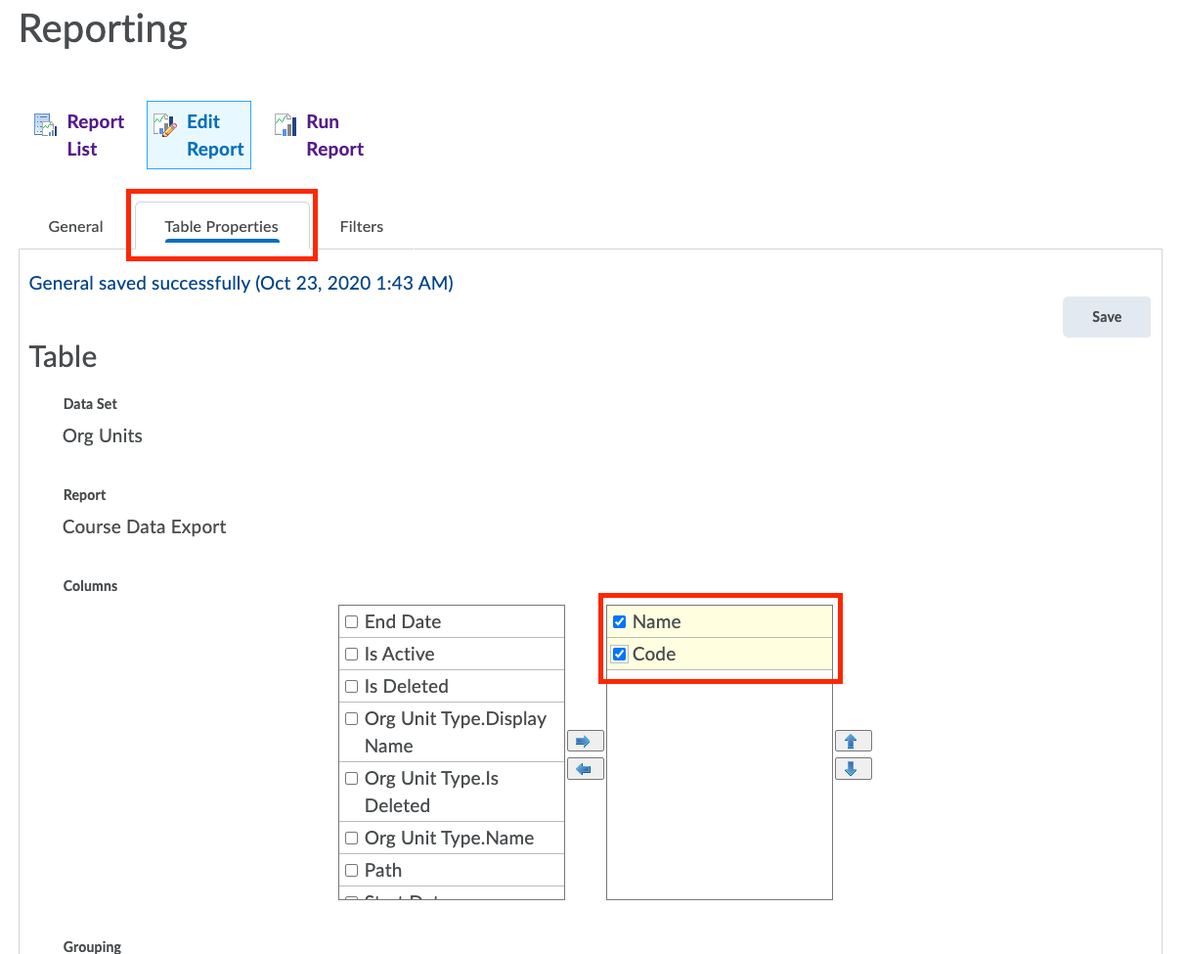The width and height of the screenshot is (1186, 954).
Task: Uncheck the Code column checkbox
Action: click(x=619, y=655)
